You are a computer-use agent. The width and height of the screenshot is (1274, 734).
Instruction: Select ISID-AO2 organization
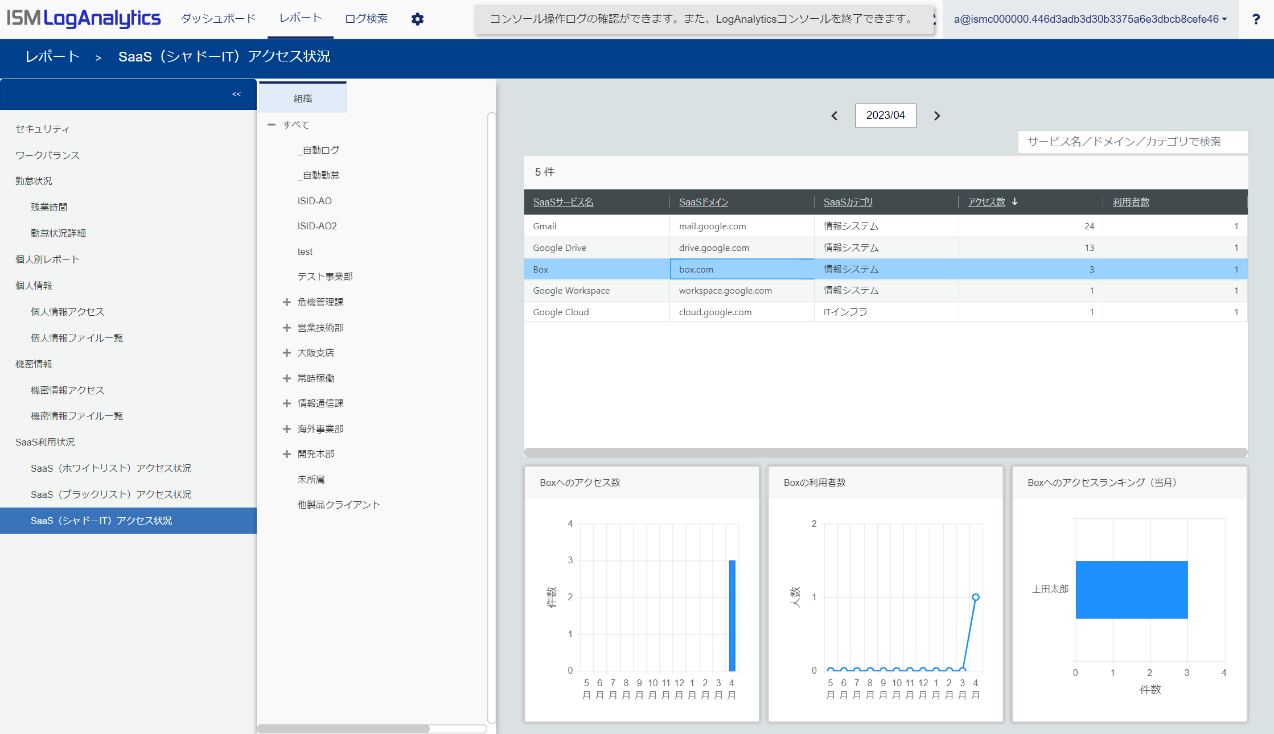pyautogui.click(x=317, y=226)
